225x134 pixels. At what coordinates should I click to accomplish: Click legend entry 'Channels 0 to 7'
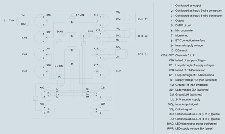click(x=185, y=55)
